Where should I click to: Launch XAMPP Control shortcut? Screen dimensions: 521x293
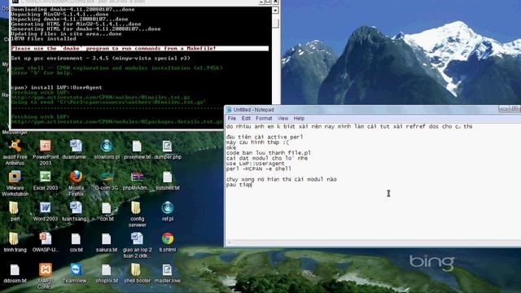46,269
